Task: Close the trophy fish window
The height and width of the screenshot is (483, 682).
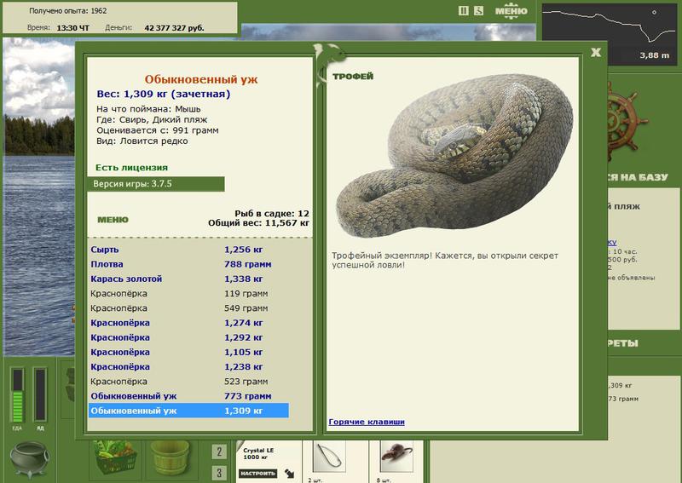Action: coord(596,52)
